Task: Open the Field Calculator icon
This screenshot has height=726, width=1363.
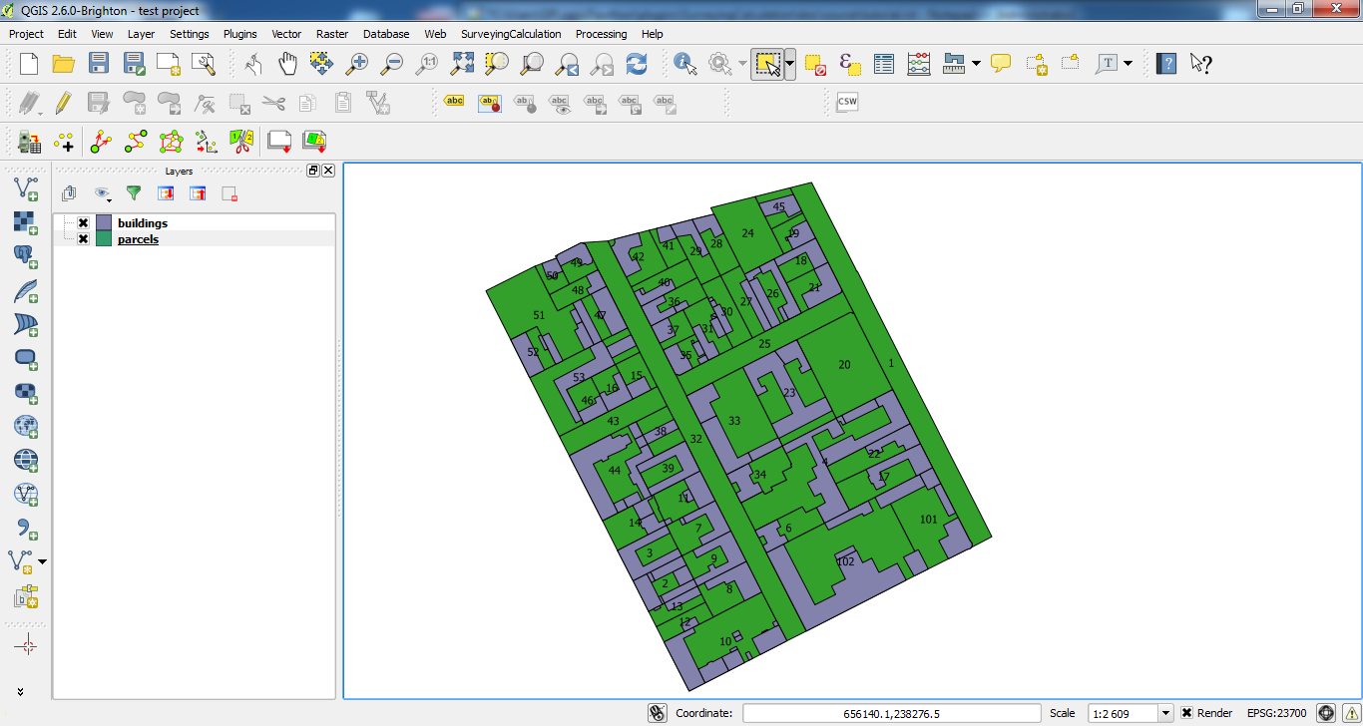Action: tap(919, 64)
